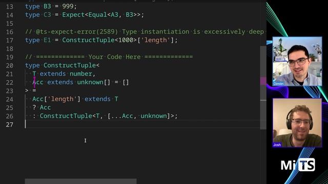The width and height of the screenshot is (328, 184).
Task: Click line number 27 in the gutter
Action: [9, 125]
